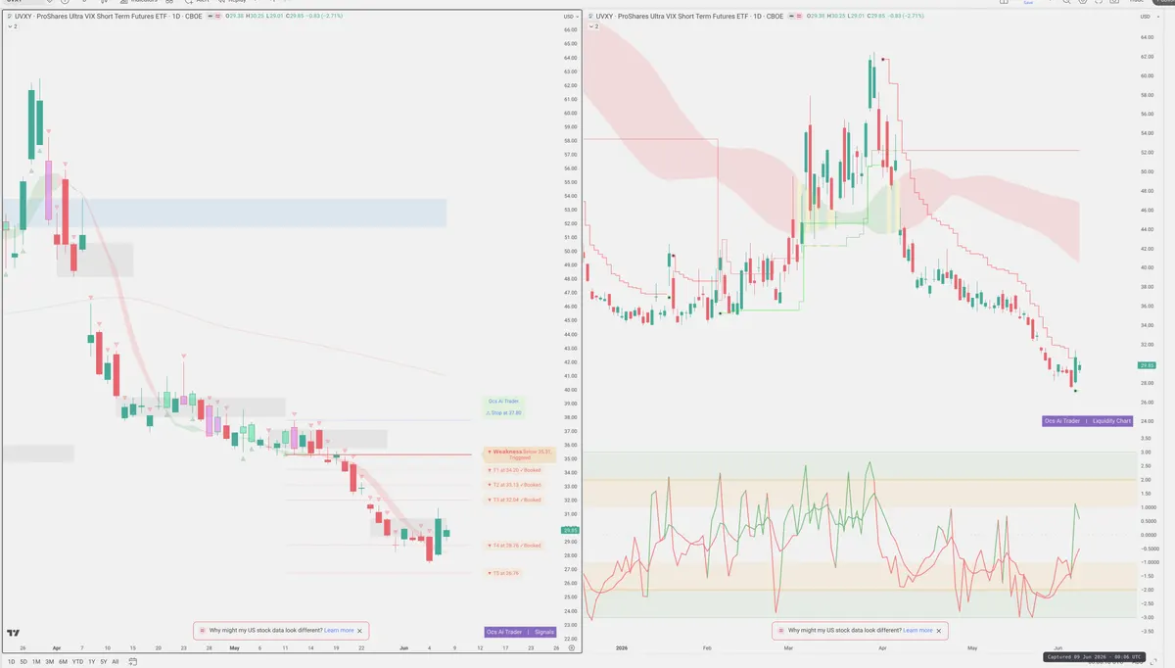
Task: Click the Mar label on right chart time axis
Action: [x=790, y=647]
